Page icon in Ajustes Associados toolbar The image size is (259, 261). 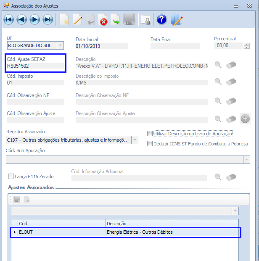click(27, 199)
